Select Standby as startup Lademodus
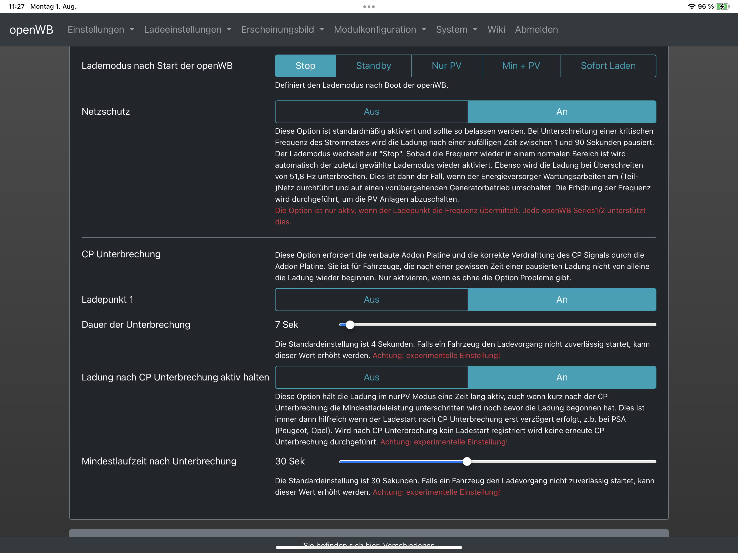This screenshot has height=553, width=738. [373, 66]
